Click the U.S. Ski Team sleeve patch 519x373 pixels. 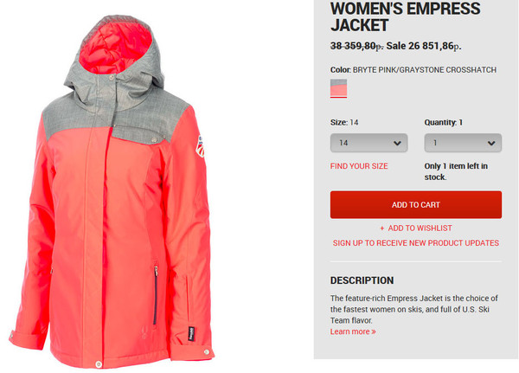pyautogui.click(x=201, y=146)
